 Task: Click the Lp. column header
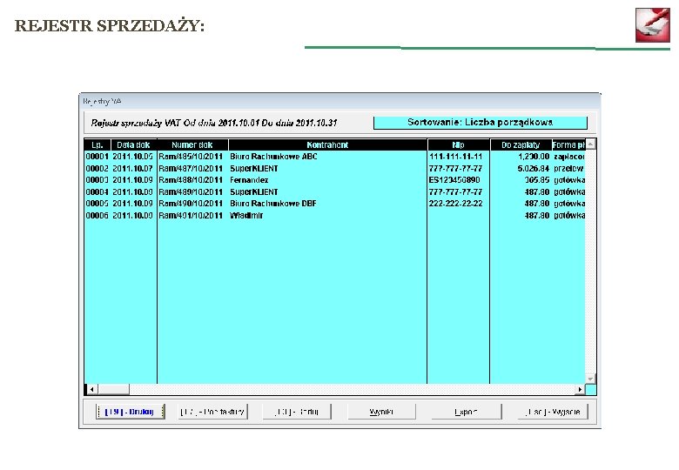pyautogui.click(x=97, y=145)
